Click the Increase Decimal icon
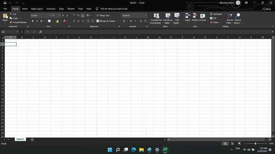 pyautogui.click(x=141, y=21)
